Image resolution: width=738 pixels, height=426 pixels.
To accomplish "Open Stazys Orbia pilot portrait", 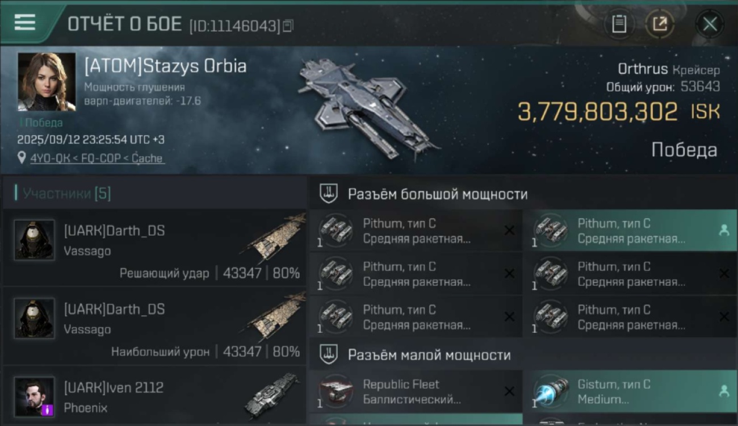I will [47, 82].
